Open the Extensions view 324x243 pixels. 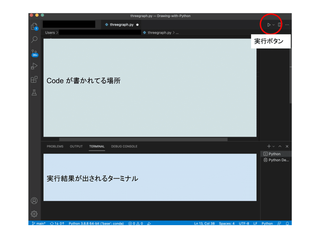click(x=34, y=79)
